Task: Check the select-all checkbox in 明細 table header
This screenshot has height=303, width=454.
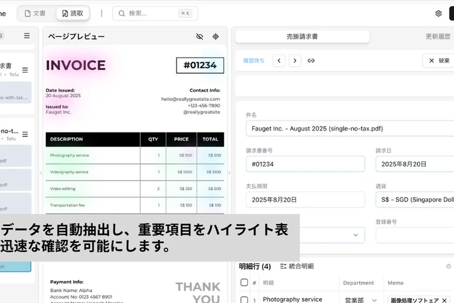Action: (x=244, y=282)
